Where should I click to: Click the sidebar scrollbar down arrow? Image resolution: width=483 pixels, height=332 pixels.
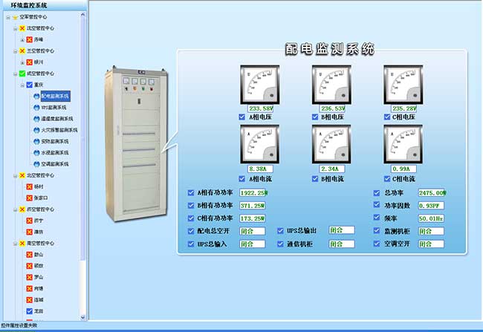(84, 317)
